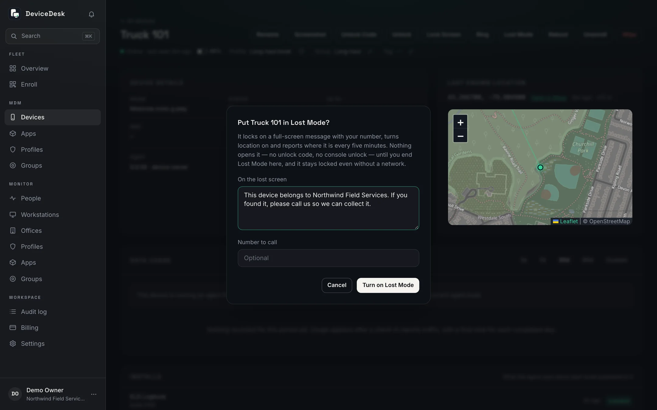657x410 pixels.
Task: Click the DeviceDesk logo icon
Action: 15,14
